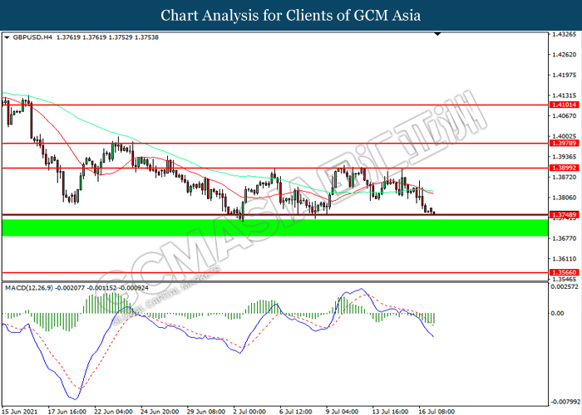Click the 9 Jul 04:00 time label
Image resolution: width=582 pixels, height=415 pixels.
pyautogui.click(x=343, y=409)
